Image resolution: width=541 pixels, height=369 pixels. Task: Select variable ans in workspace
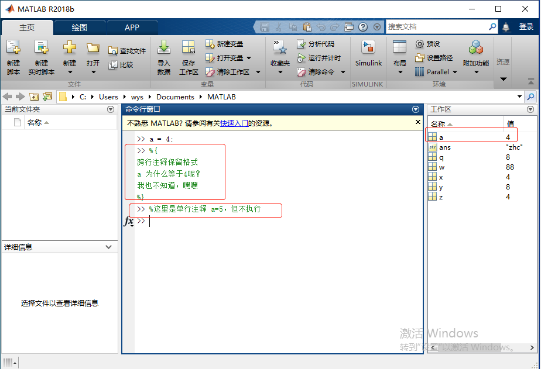[x=482, y=147]
